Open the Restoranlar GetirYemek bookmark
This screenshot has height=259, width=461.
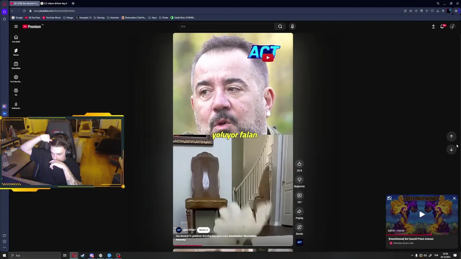(x=134, y=18)
